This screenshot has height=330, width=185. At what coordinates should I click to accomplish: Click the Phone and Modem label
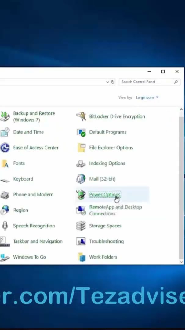pos(33,194)
